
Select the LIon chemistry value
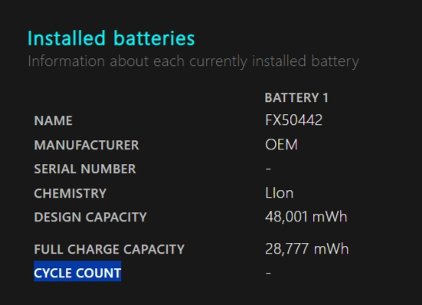tap(279, 193)
